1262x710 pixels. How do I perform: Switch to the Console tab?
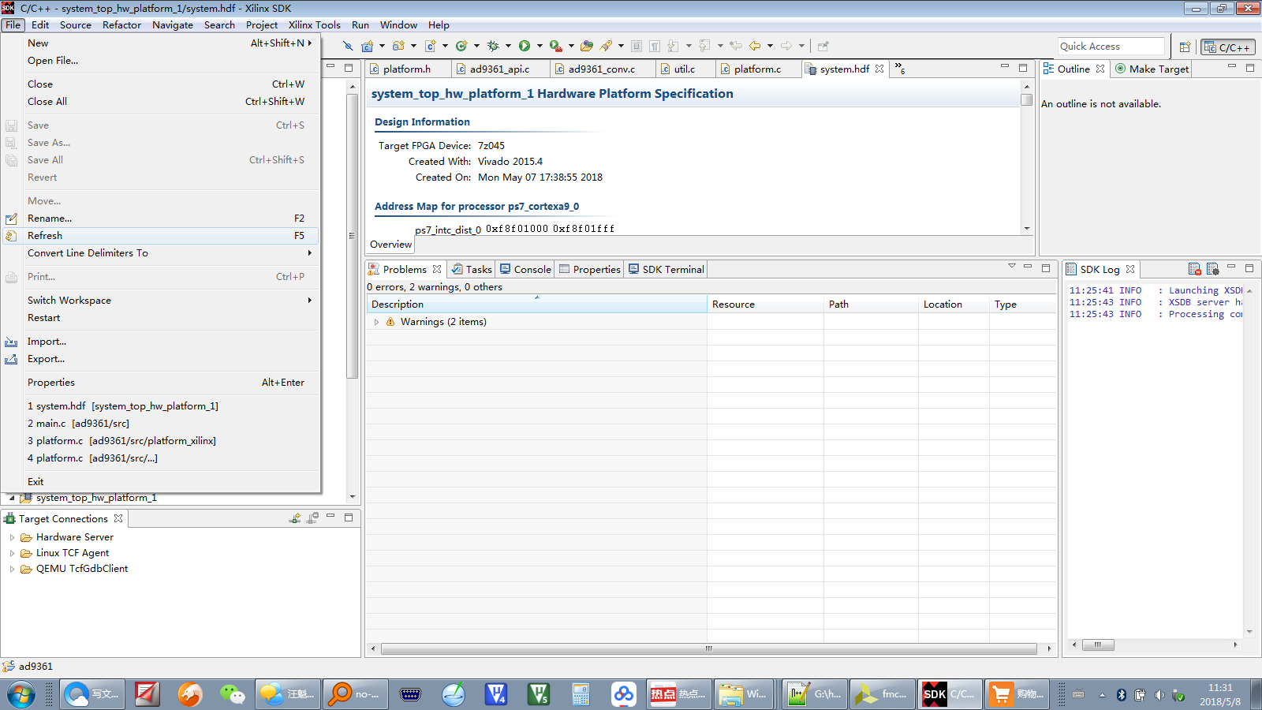tap(525, 269)
